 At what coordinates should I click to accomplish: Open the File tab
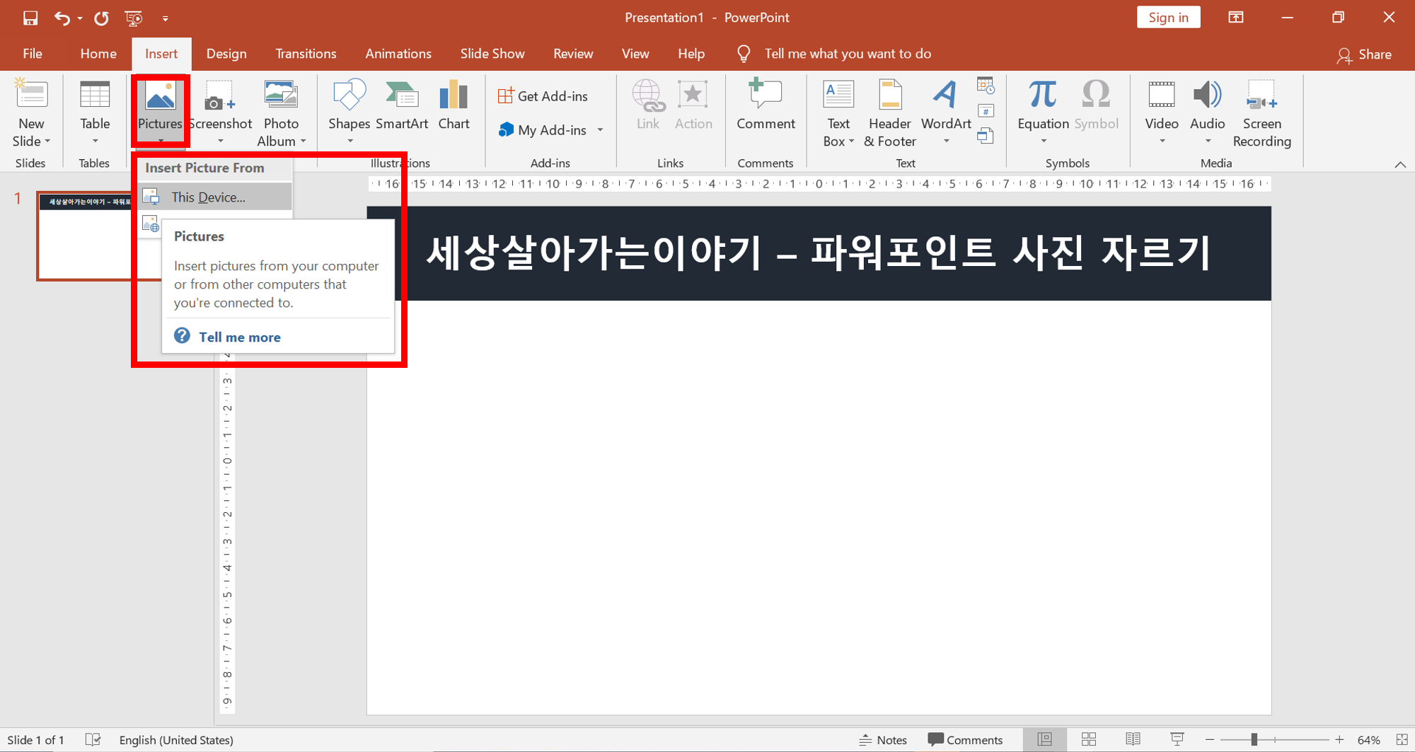[x=33, y=54]
